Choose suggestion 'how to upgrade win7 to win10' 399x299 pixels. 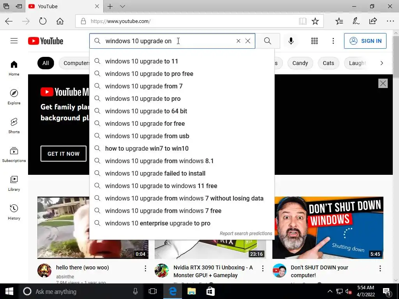click(x=182, y=148)
